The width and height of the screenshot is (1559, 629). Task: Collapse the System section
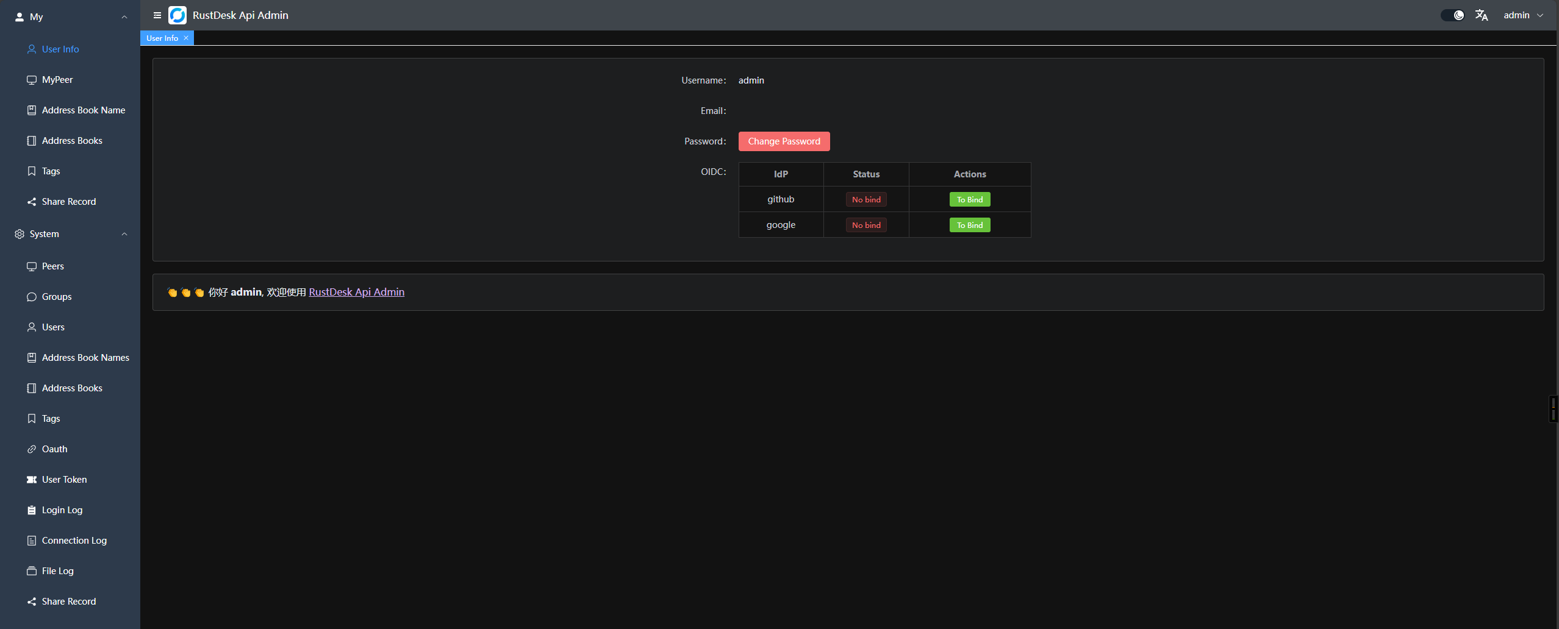pos(124,234)
